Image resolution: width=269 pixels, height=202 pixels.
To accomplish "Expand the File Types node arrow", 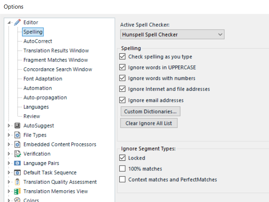I will click(9, 135).
